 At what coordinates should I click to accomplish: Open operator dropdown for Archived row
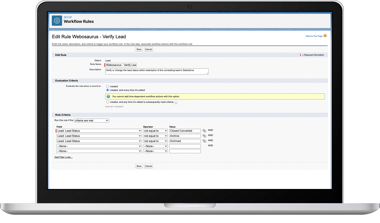tap(155, 141)
